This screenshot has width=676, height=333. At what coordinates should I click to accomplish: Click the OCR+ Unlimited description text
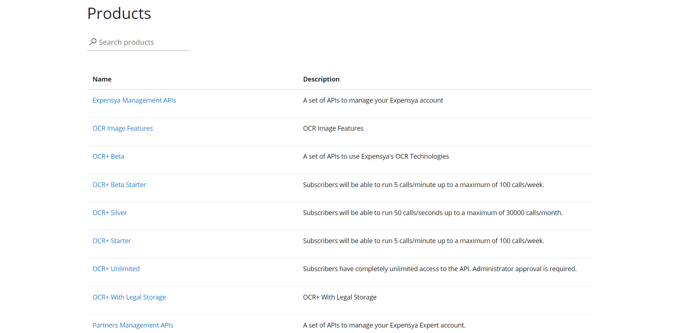440,269
